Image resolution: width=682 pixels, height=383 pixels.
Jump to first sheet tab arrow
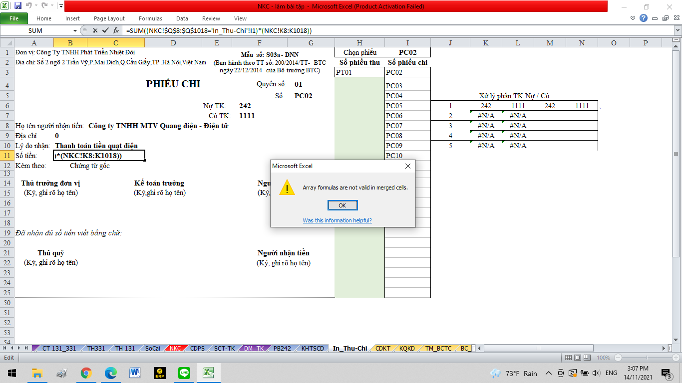(x=5, y=348)
